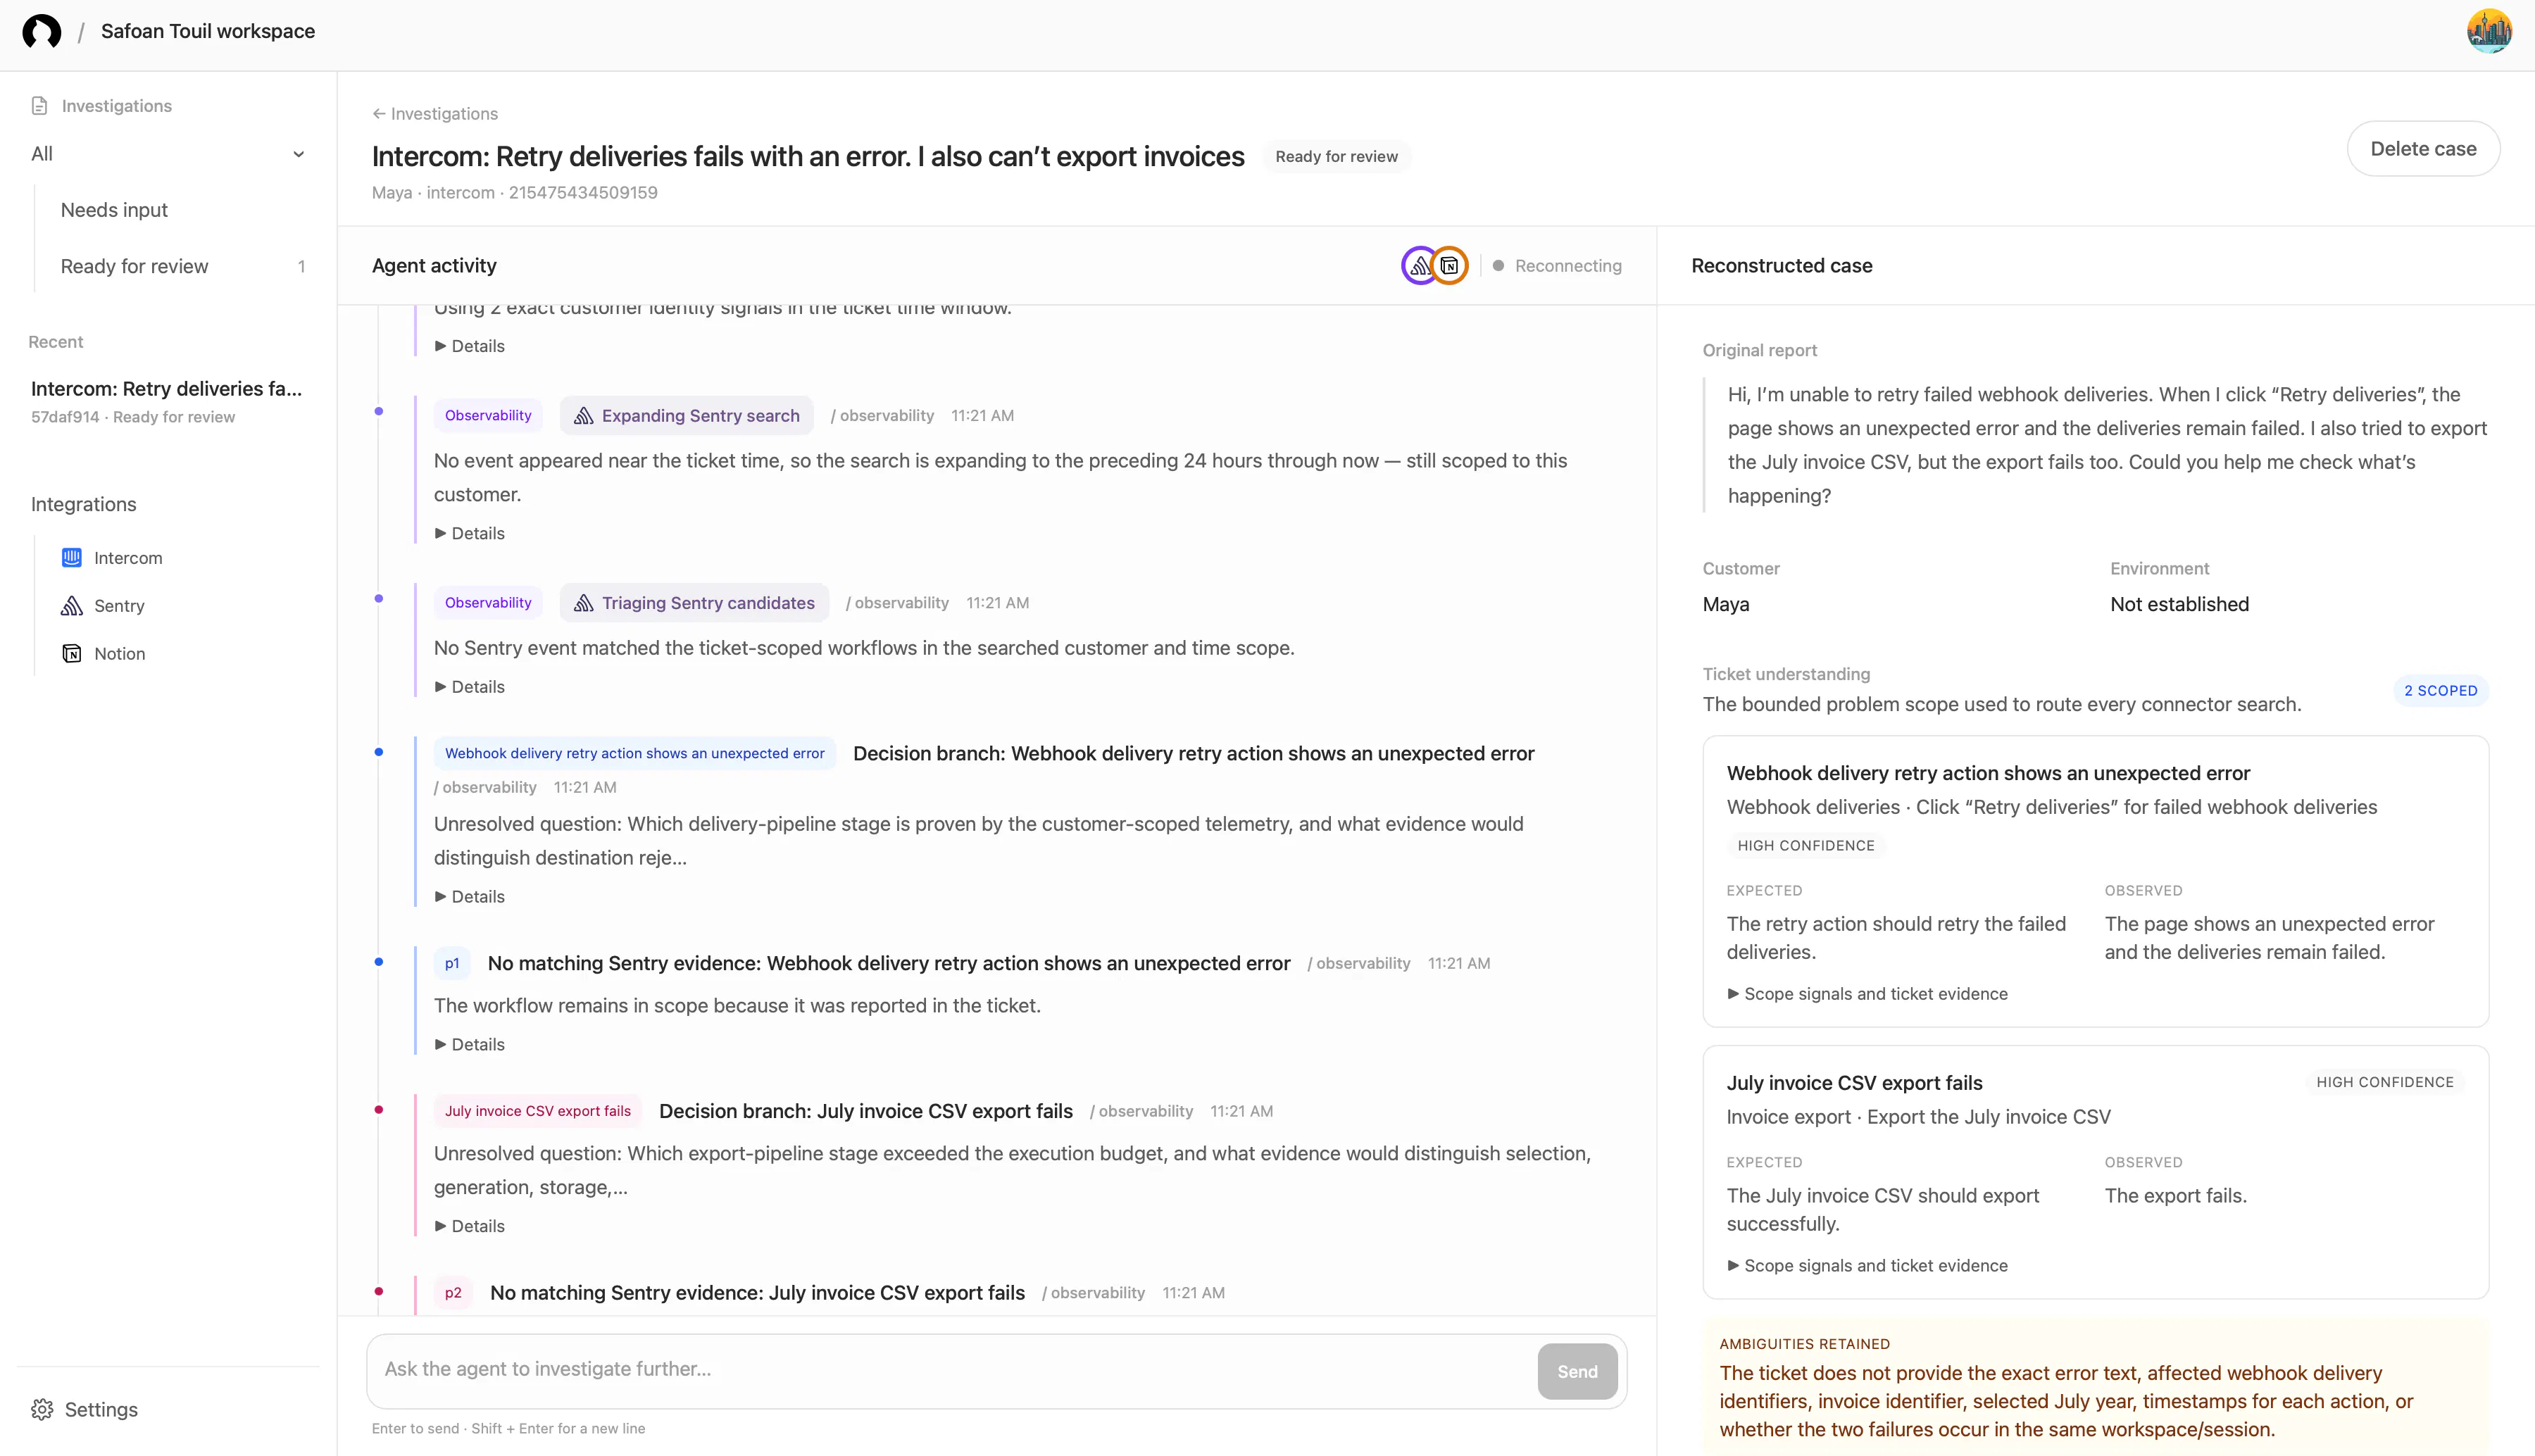This screenshot has width=2535, height=1456.
Task: Open the Sentry integration
Action: coord(119,606)
